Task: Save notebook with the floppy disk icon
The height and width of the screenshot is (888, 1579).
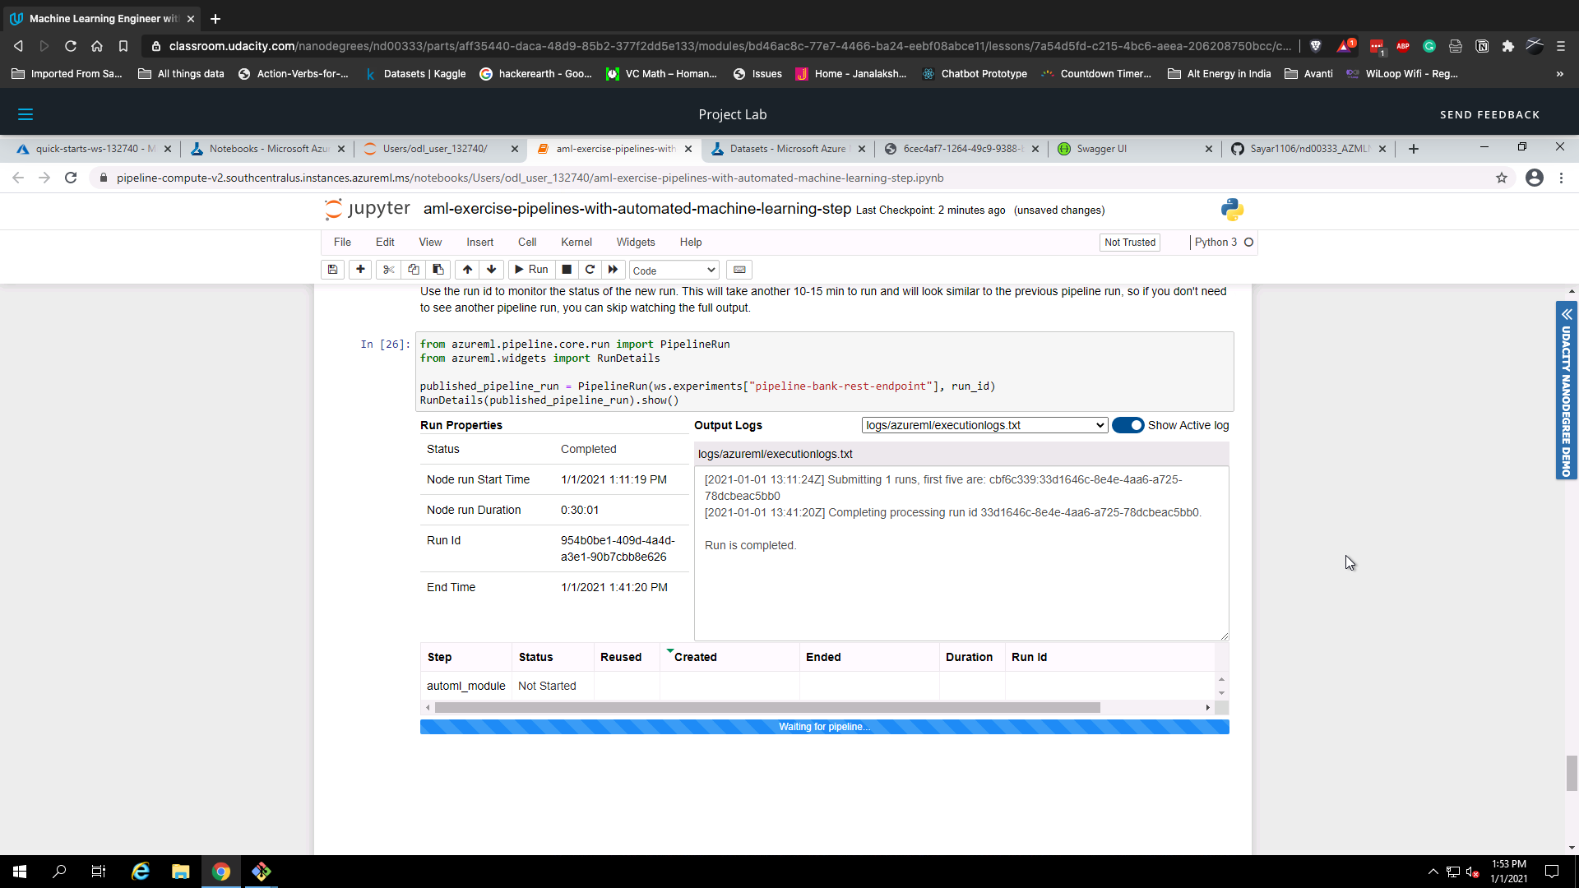Action: click(332, 270)
